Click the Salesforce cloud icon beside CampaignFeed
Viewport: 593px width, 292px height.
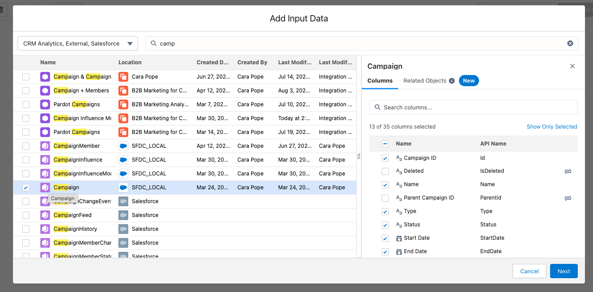[x=123, y=215]
